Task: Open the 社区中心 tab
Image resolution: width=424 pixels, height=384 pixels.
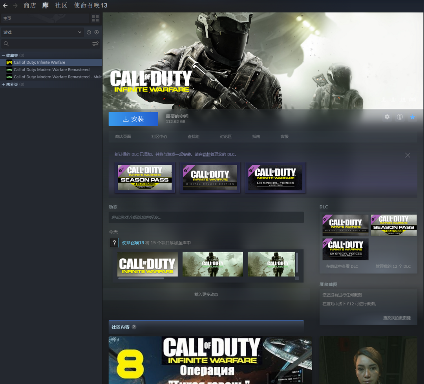Action: pos(159,137)
